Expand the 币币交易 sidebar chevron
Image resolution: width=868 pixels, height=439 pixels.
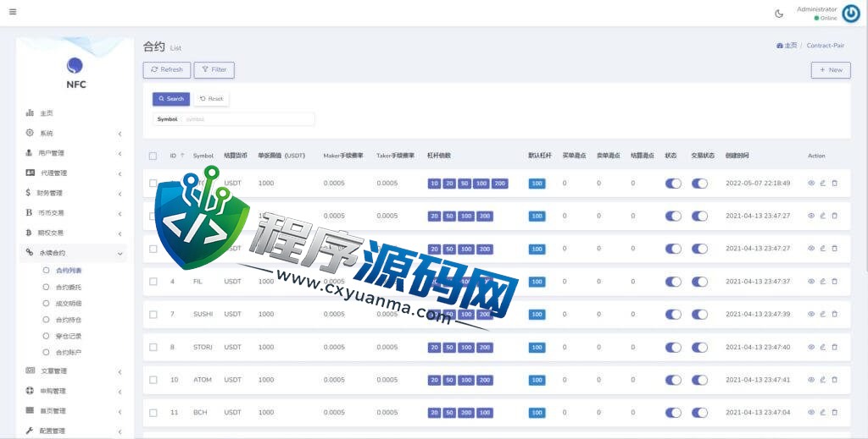(120, 214)
